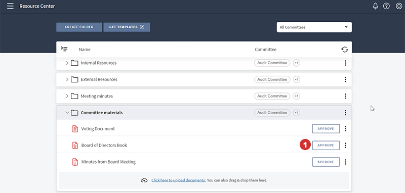Click the notifications bell icon
The height and width of the screenshot is (193, 405).
click(x=375, y=6)
